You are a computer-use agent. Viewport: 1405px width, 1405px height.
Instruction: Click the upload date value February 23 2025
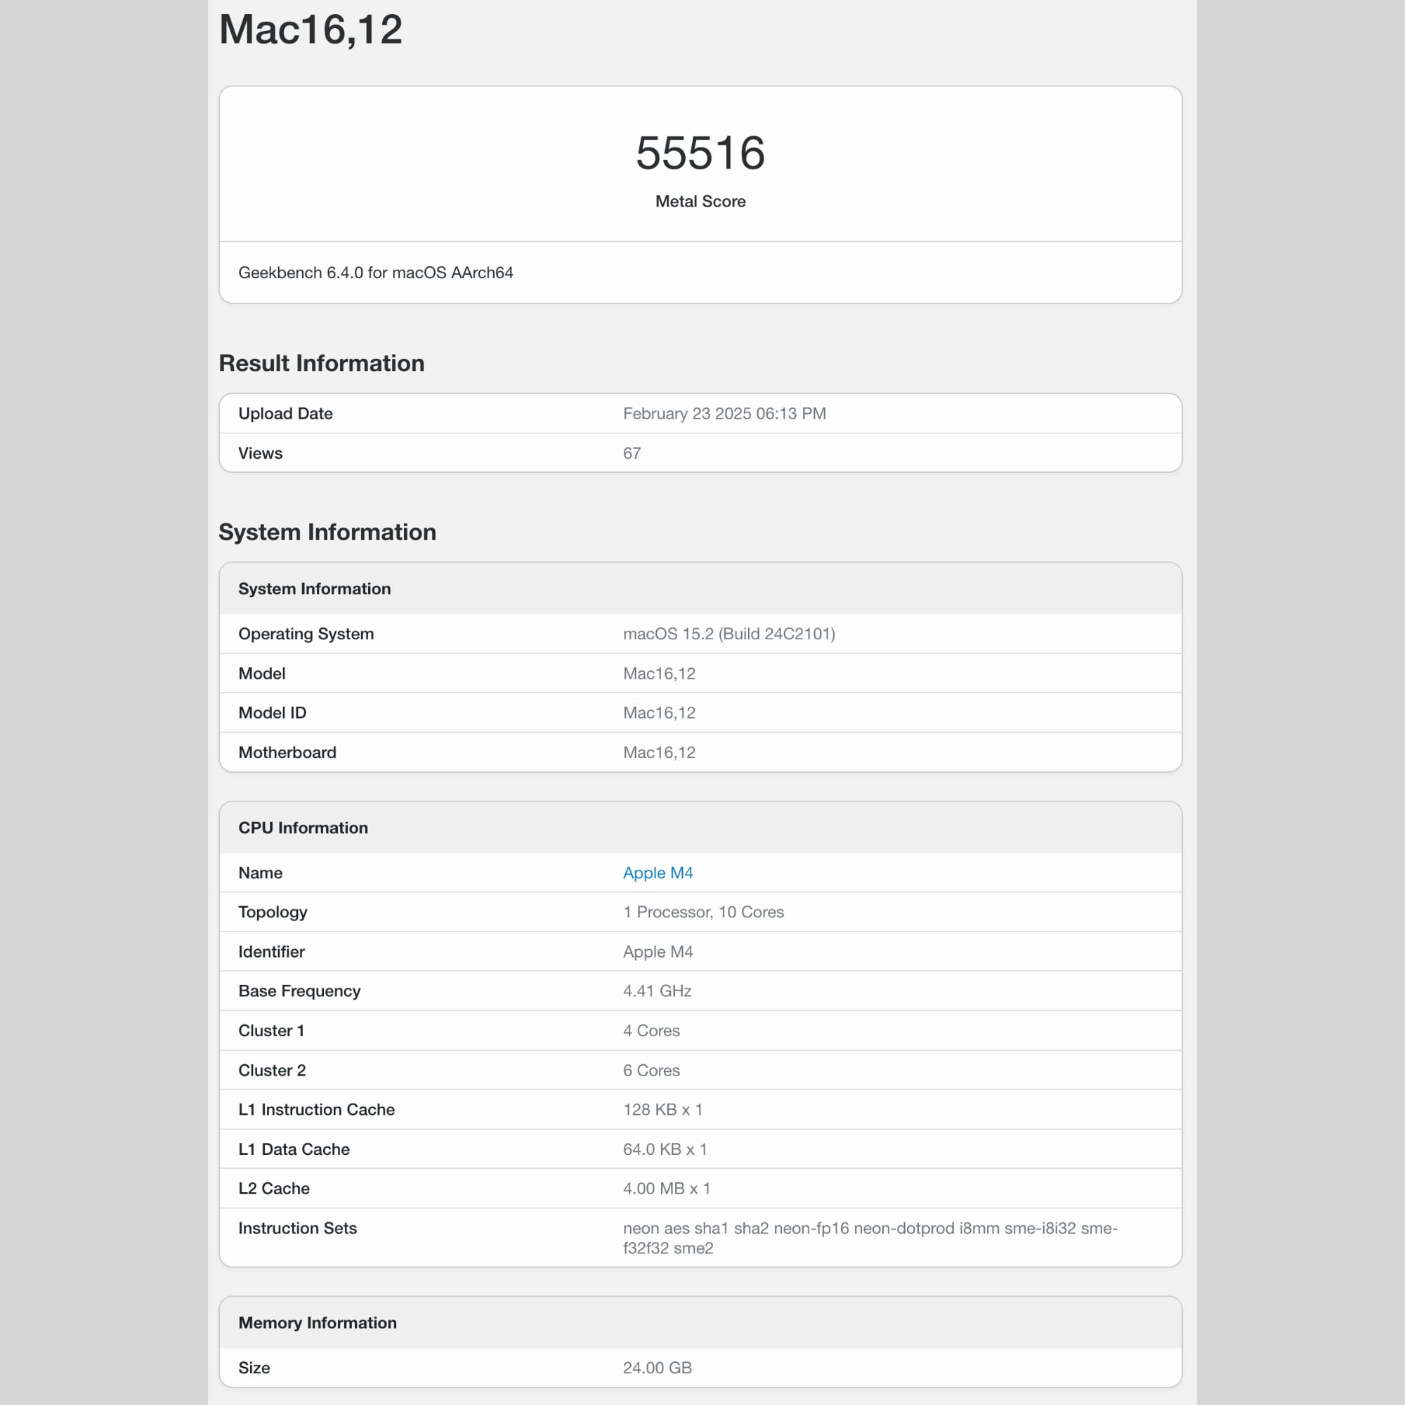tap(724, 414)
